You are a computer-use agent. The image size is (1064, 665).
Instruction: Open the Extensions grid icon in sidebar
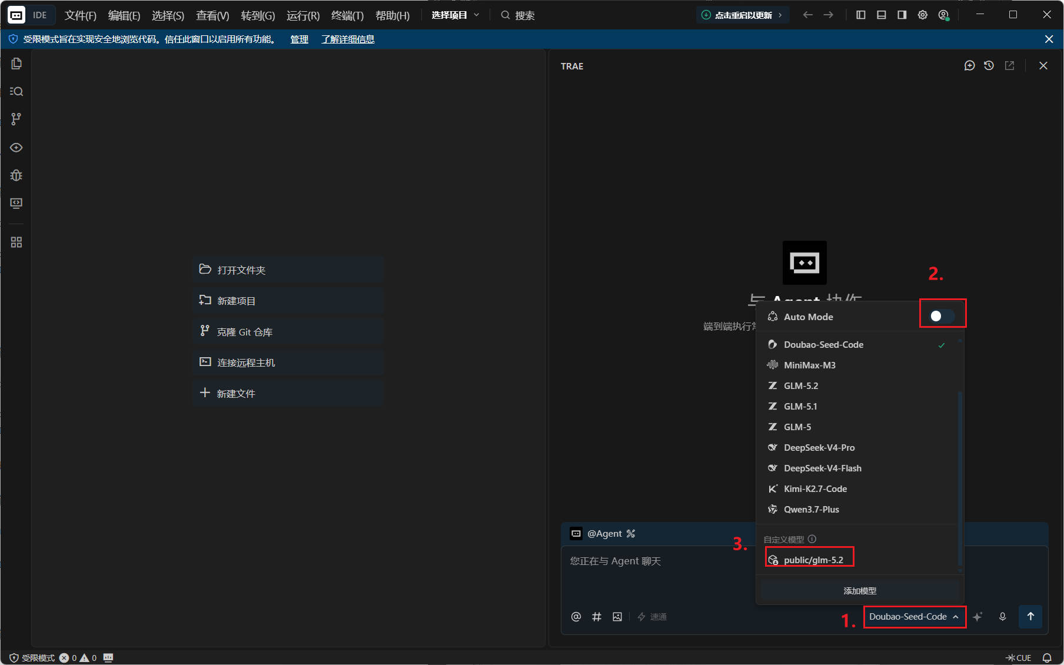16,242
